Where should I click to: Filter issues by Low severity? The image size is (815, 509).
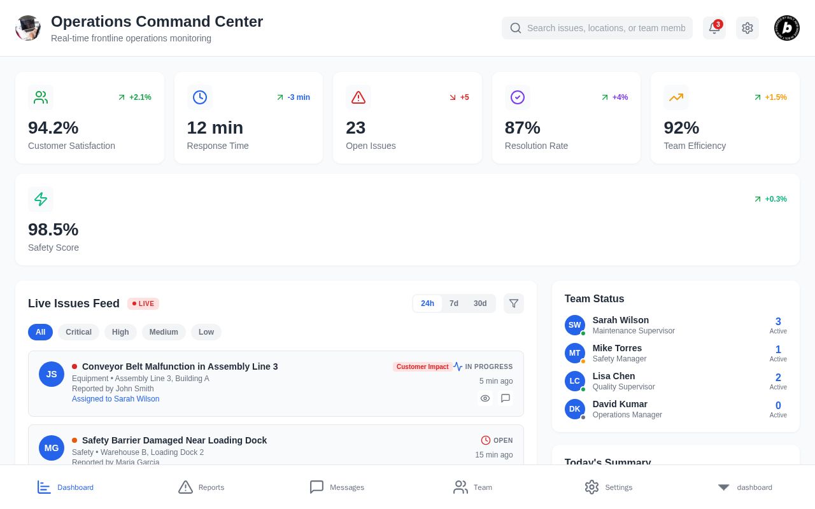tap(206, 332)
